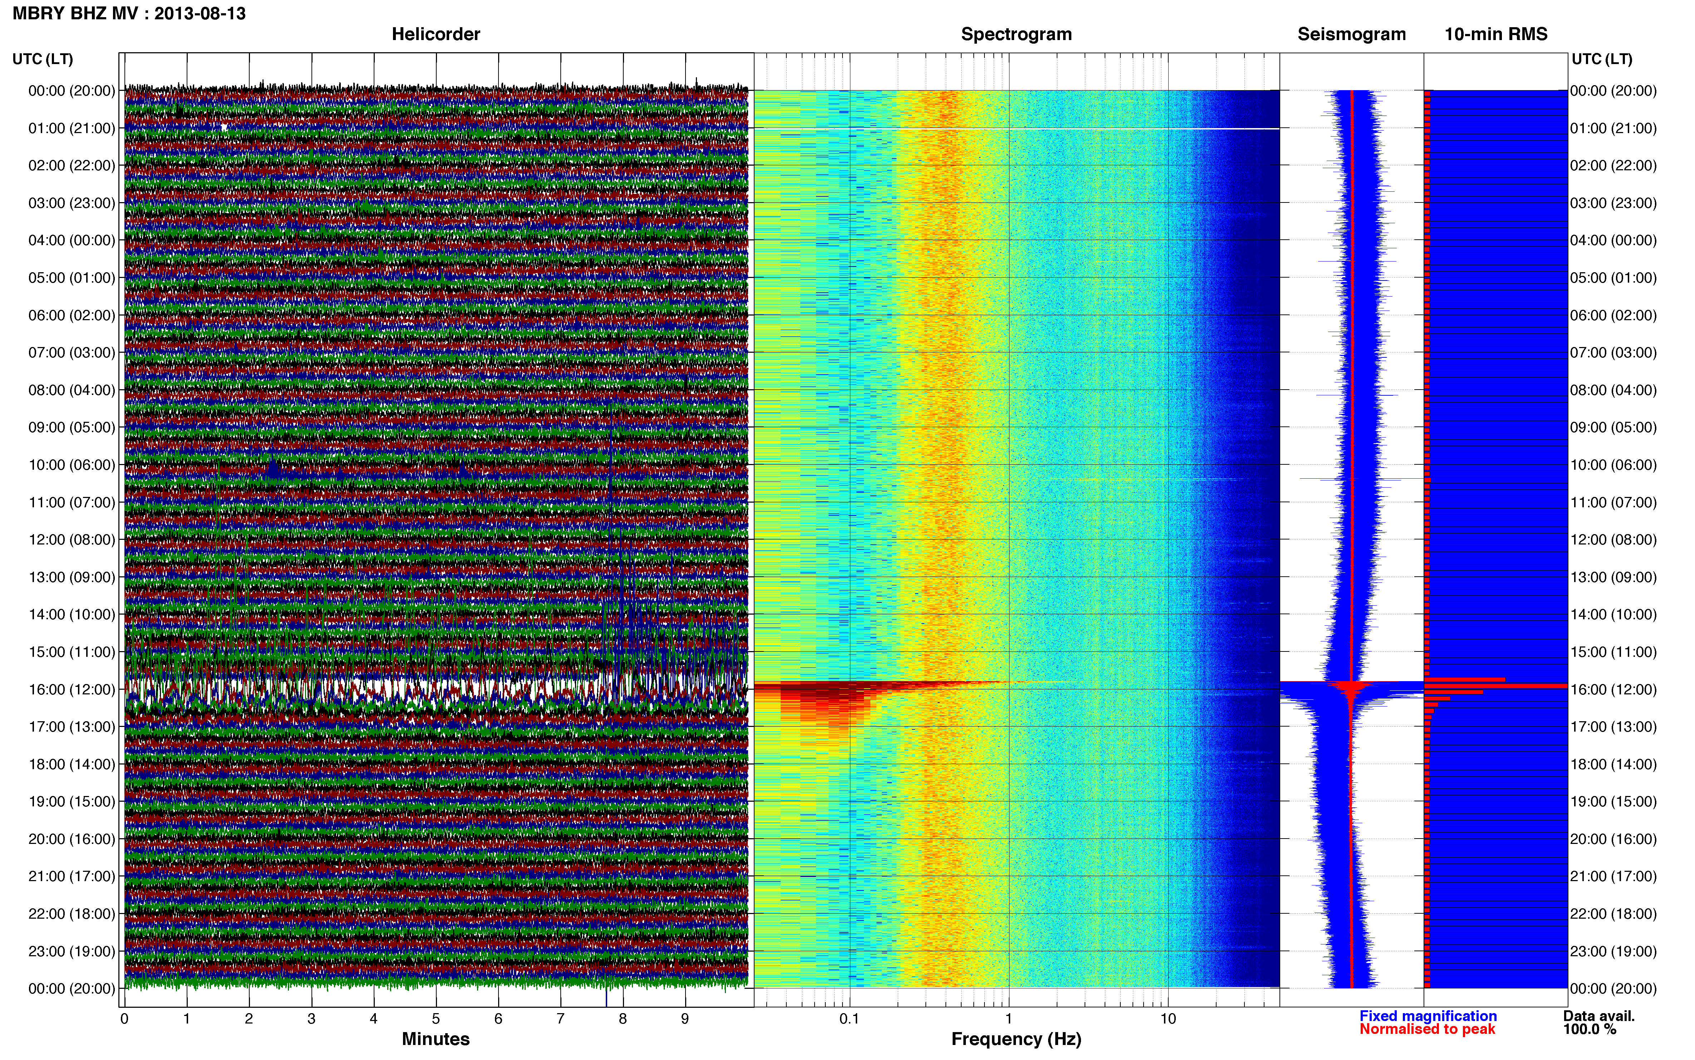This screenshot has width=1695, height=1060.
Task: Select the Helicorder panel heading
Action: click(435, 34)
